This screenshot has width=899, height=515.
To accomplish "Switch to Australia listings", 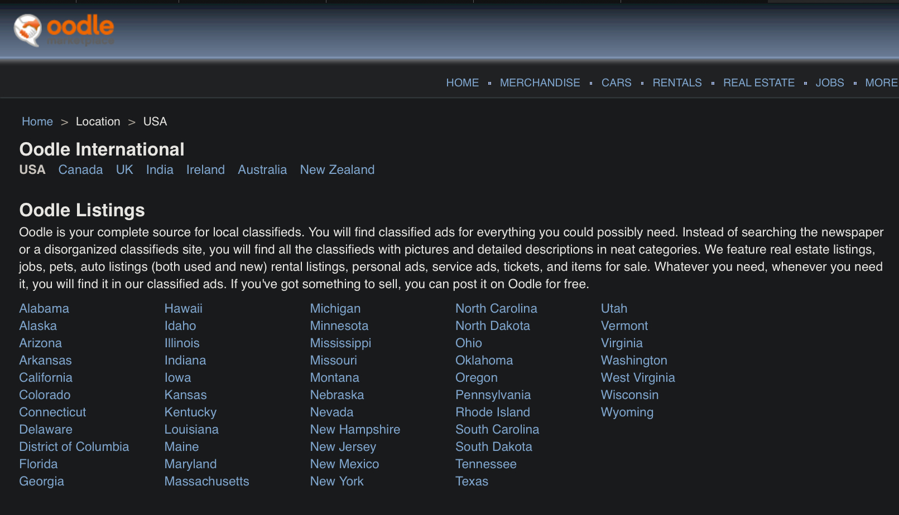I will click(262, 170).
